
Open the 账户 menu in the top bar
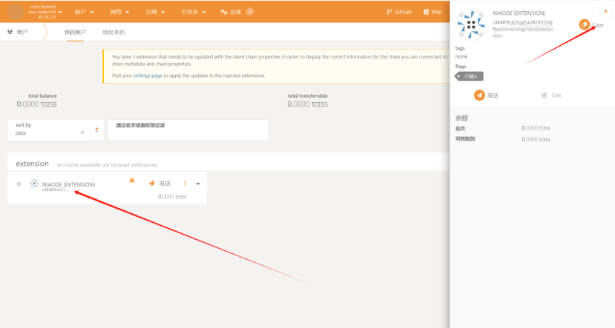84,12
